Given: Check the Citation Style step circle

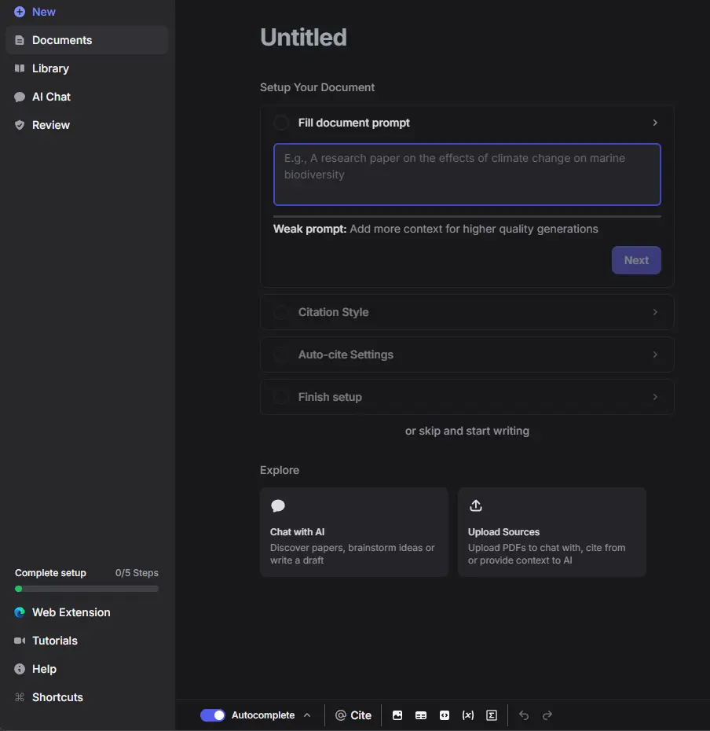Looking at the screenshot, I should click(281, 312).
